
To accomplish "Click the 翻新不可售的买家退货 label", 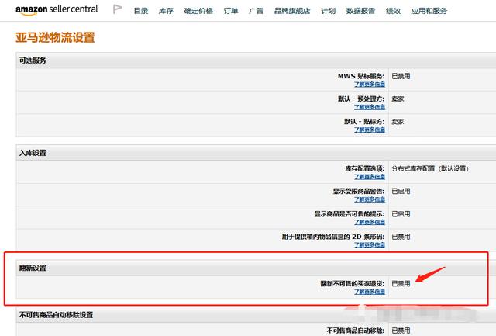I will (353, 283).
